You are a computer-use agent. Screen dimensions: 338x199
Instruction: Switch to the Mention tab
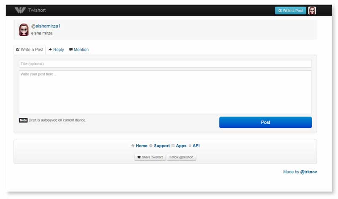click(x=79, y=50)
